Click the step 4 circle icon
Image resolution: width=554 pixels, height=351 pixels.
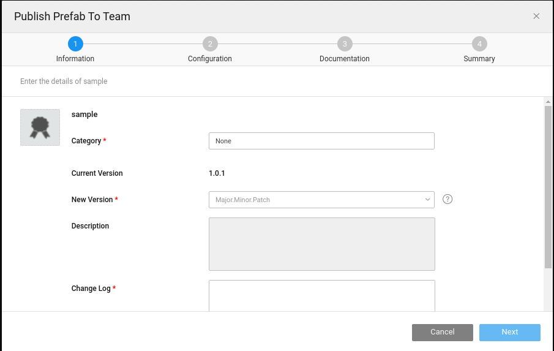(x=479, y=43)
